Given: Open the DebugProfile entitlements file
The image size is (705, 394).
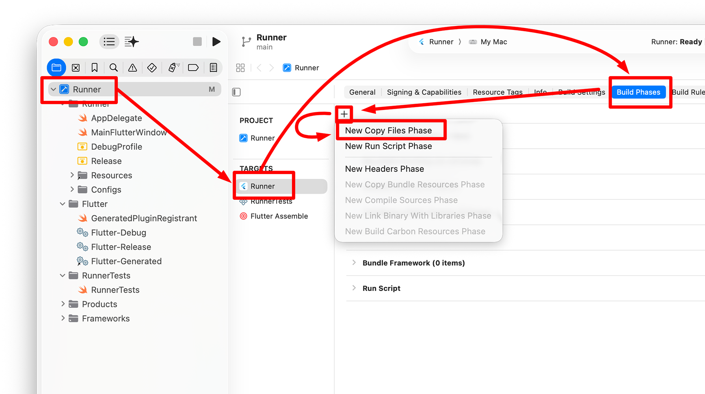Looking at the screenshot, I should 110,147.
